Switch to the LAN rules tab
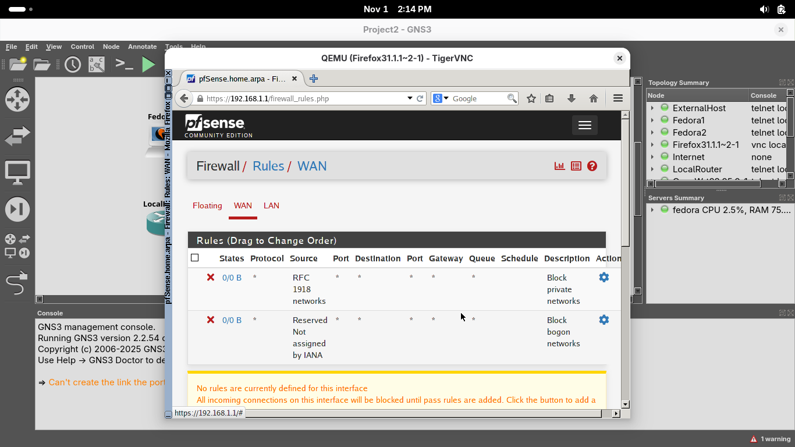The width and height of the screenshot is (795, 447). point(271,205)
